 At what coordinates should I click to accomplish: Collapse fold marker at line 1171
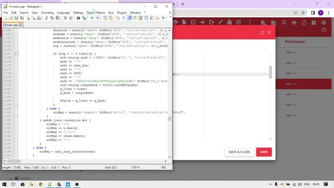pyautogui.click(x=17, y=54)
